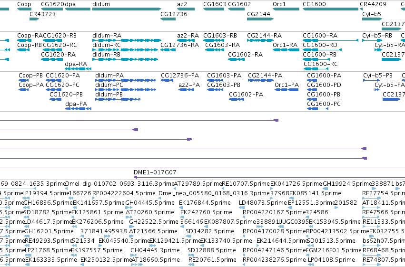Select the RP004247146.5prime EST
This screenshot has width=405, height=267.
[244, 255]
